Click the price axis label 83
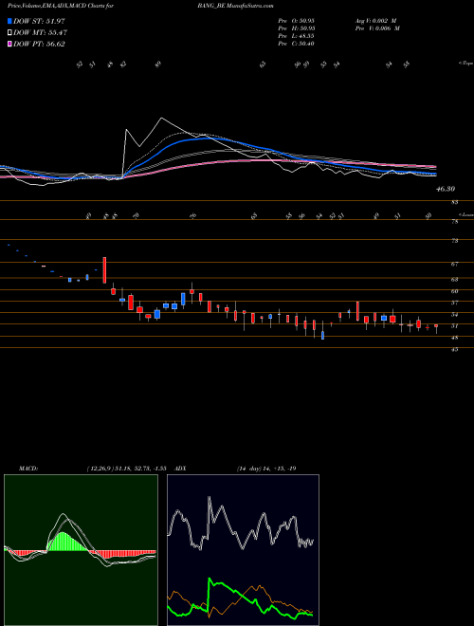 point(454,202)
